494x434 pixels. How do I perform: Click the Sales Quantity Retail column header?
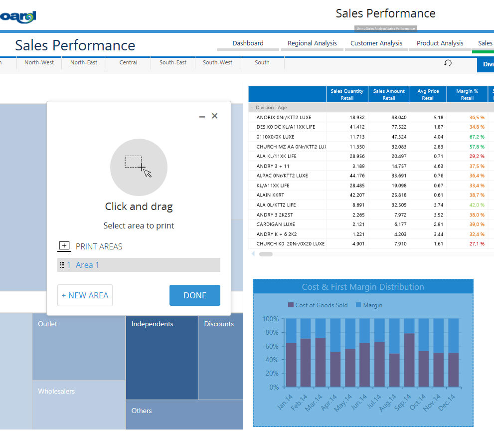(347, 94)
